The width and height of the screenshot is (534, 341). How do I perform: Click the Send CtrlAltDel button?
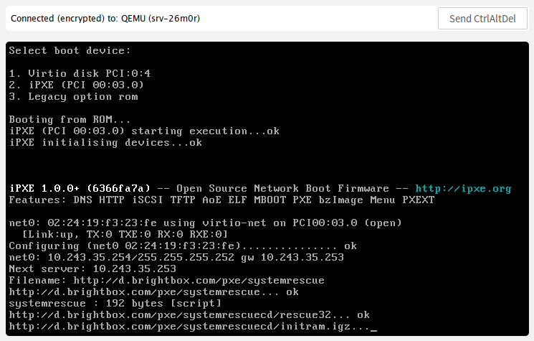tap(482, 19)
